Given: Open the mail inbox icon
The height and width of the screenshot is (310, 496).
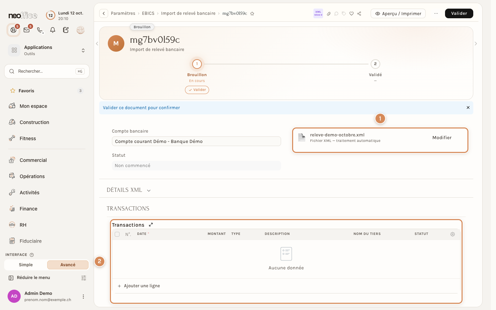Looking at the screenshot, I should [x=27, y=30].
